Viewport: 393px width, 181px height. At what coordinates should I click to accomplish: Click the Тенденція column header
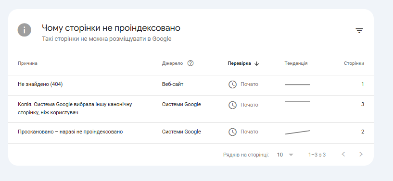pos(296,63)
